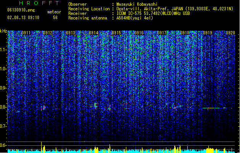240x153 pixels.
Task: Click the A504HB(yagi 4el) antenna text
Action: [x=135, y=18]
